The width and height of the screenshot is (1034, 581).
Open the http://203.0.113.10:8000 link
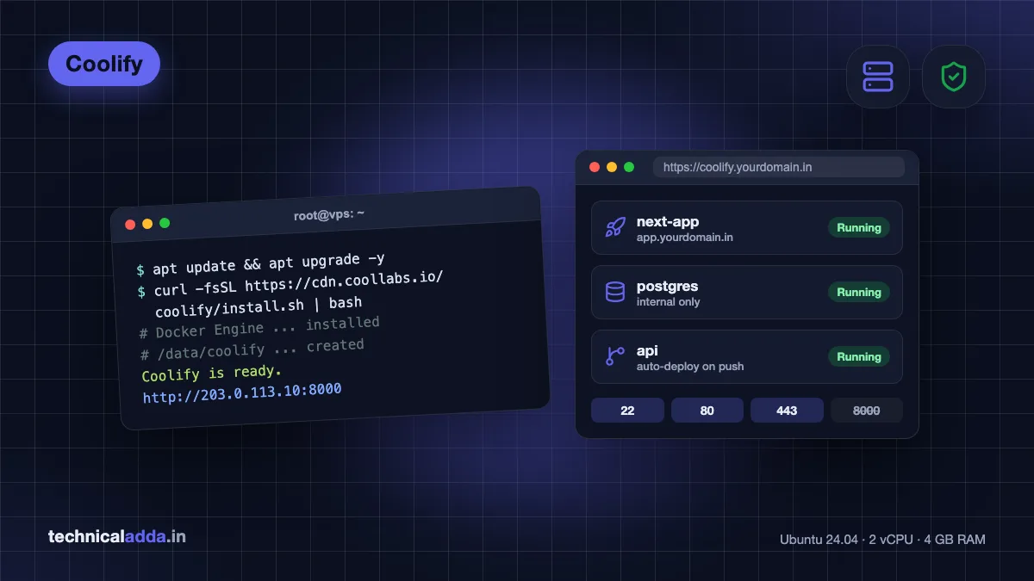[x=242, y=393]
